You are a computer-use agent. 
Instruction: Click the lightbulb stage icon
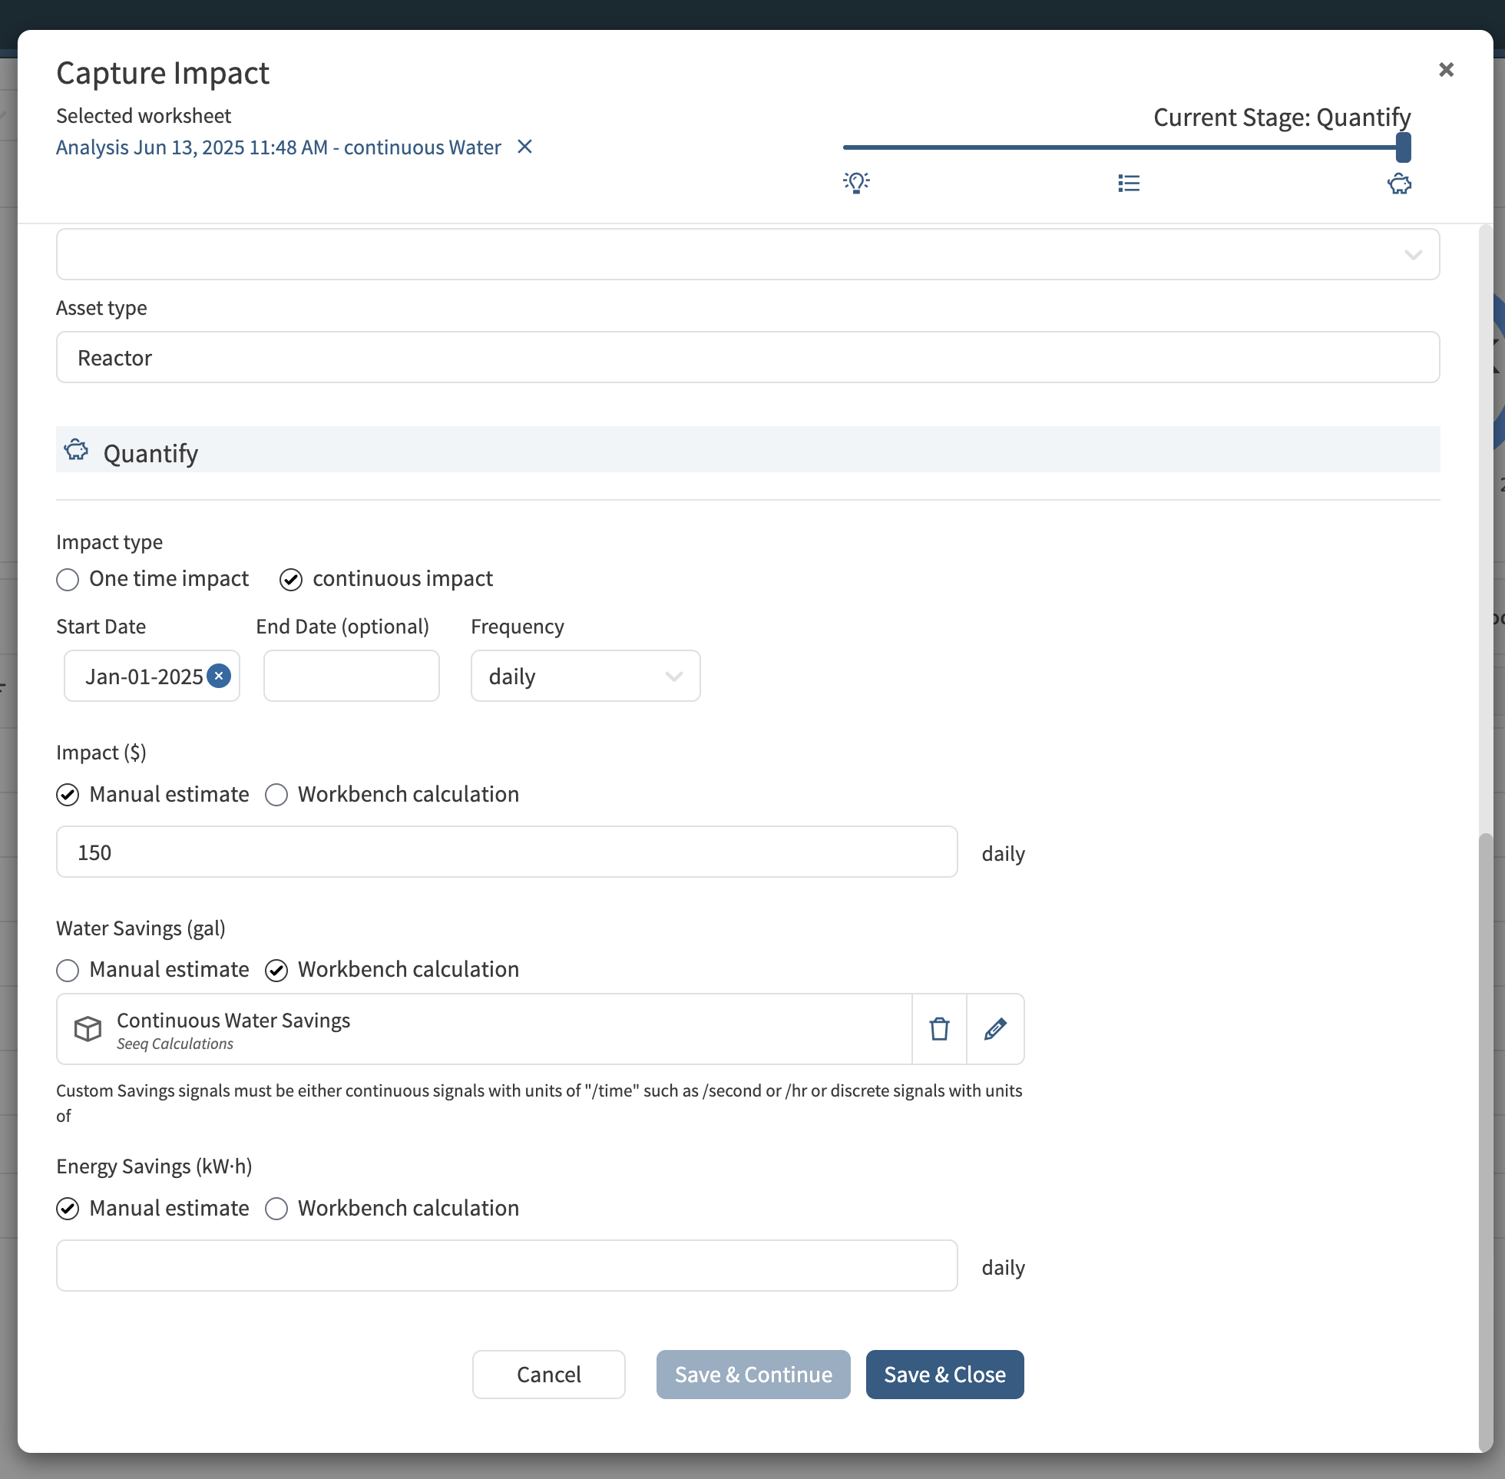pyautogui.click(x=856, y=183)
